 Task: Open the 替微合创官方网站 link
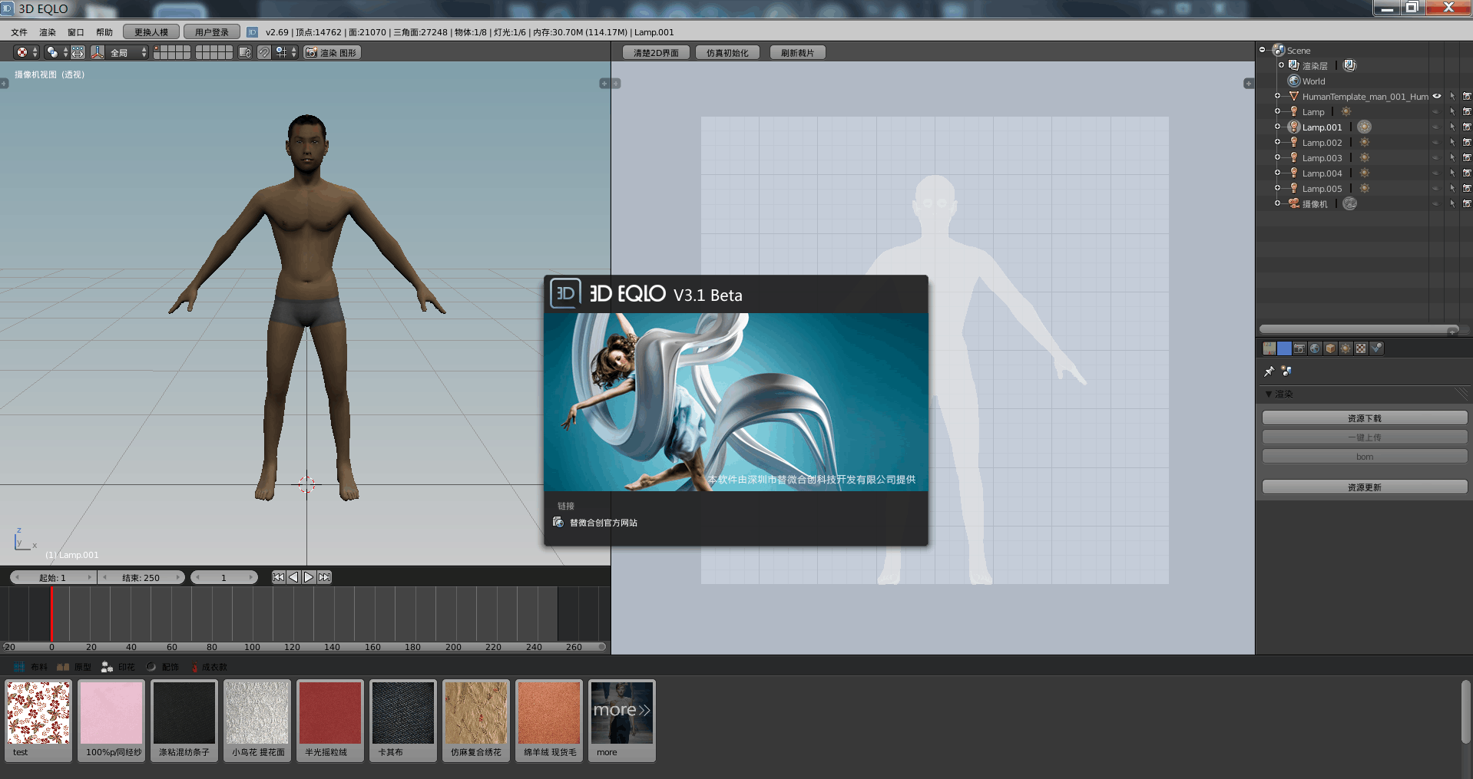pyautogui.click(x=603, y=523)
